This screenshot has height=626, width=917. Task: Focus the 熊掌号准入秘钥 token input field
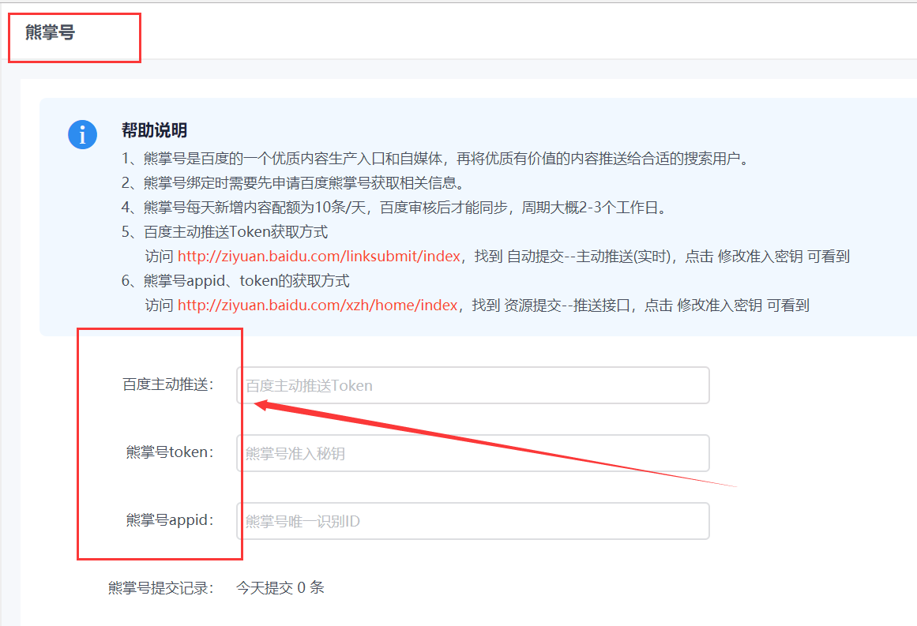[x=472, y=453]
